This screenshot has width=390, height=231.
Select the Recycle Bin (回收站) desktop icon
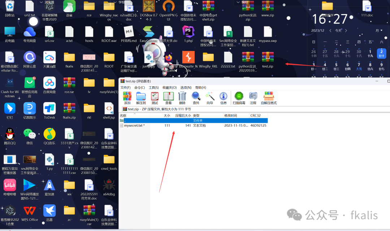click(10, 9)
